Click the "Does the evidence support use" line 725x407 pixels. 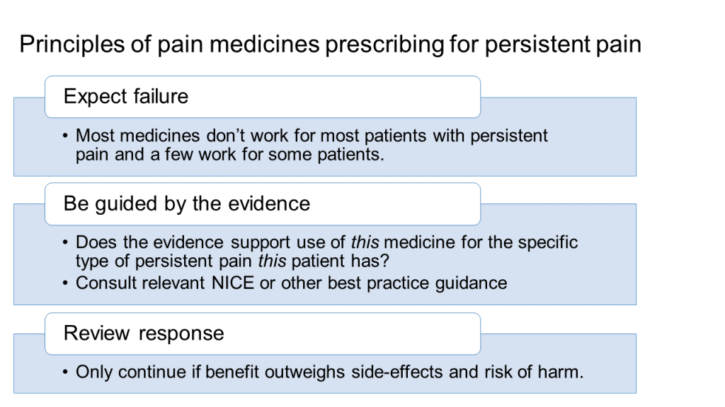(327, 242)
